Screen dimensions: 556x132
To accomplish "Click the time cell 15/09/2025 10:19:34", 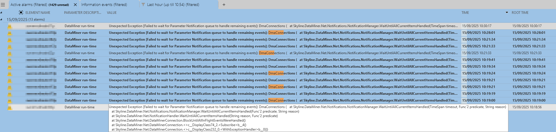I will [479, 67].
